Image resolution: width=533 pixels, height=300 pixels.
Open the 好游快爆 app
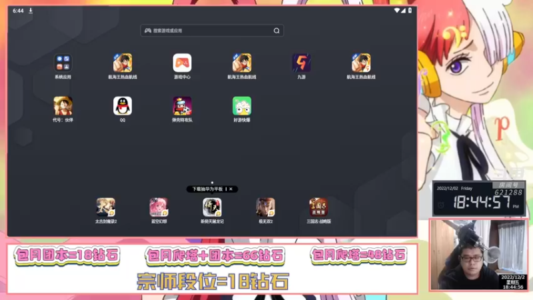[x=242, y=106]
